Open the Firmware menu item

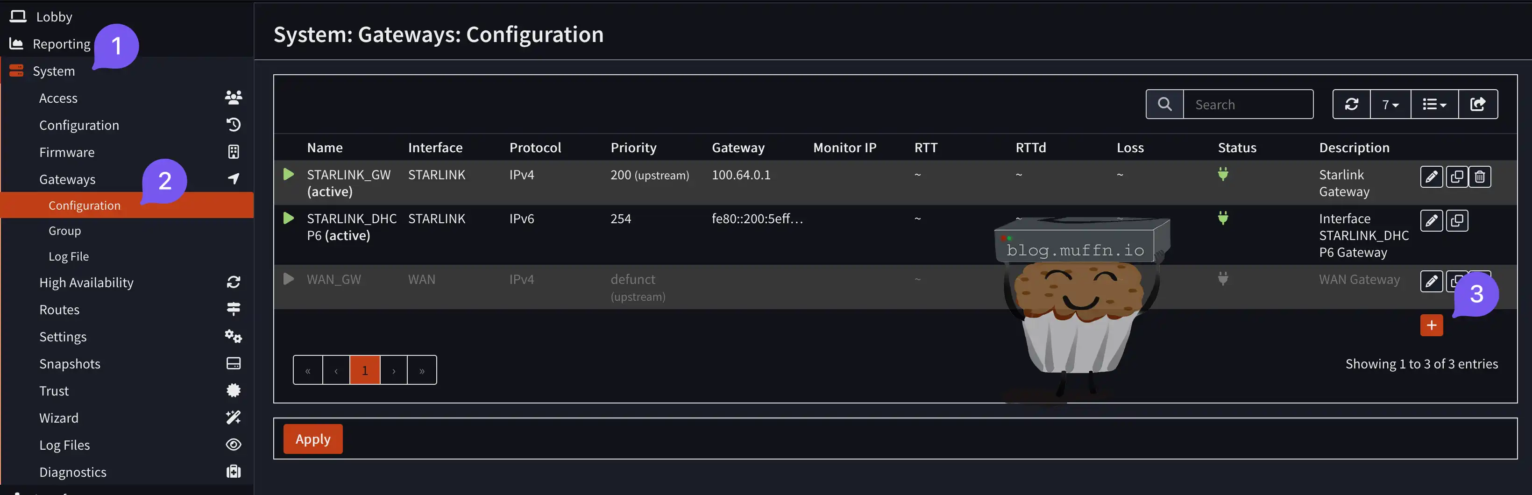pos(67,152)
